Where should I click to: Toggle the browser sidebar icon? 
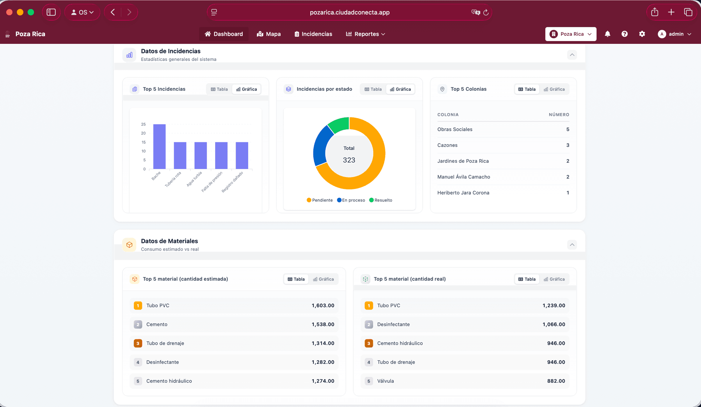51,12
